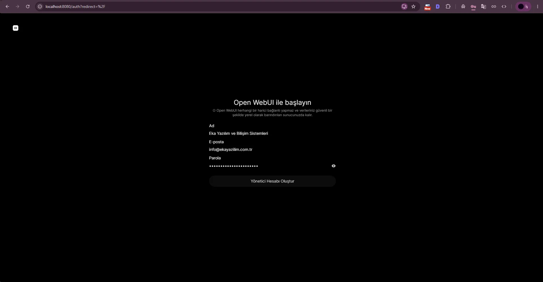
Task: Open the blue D extension
Action: click(x=438, y=6)
